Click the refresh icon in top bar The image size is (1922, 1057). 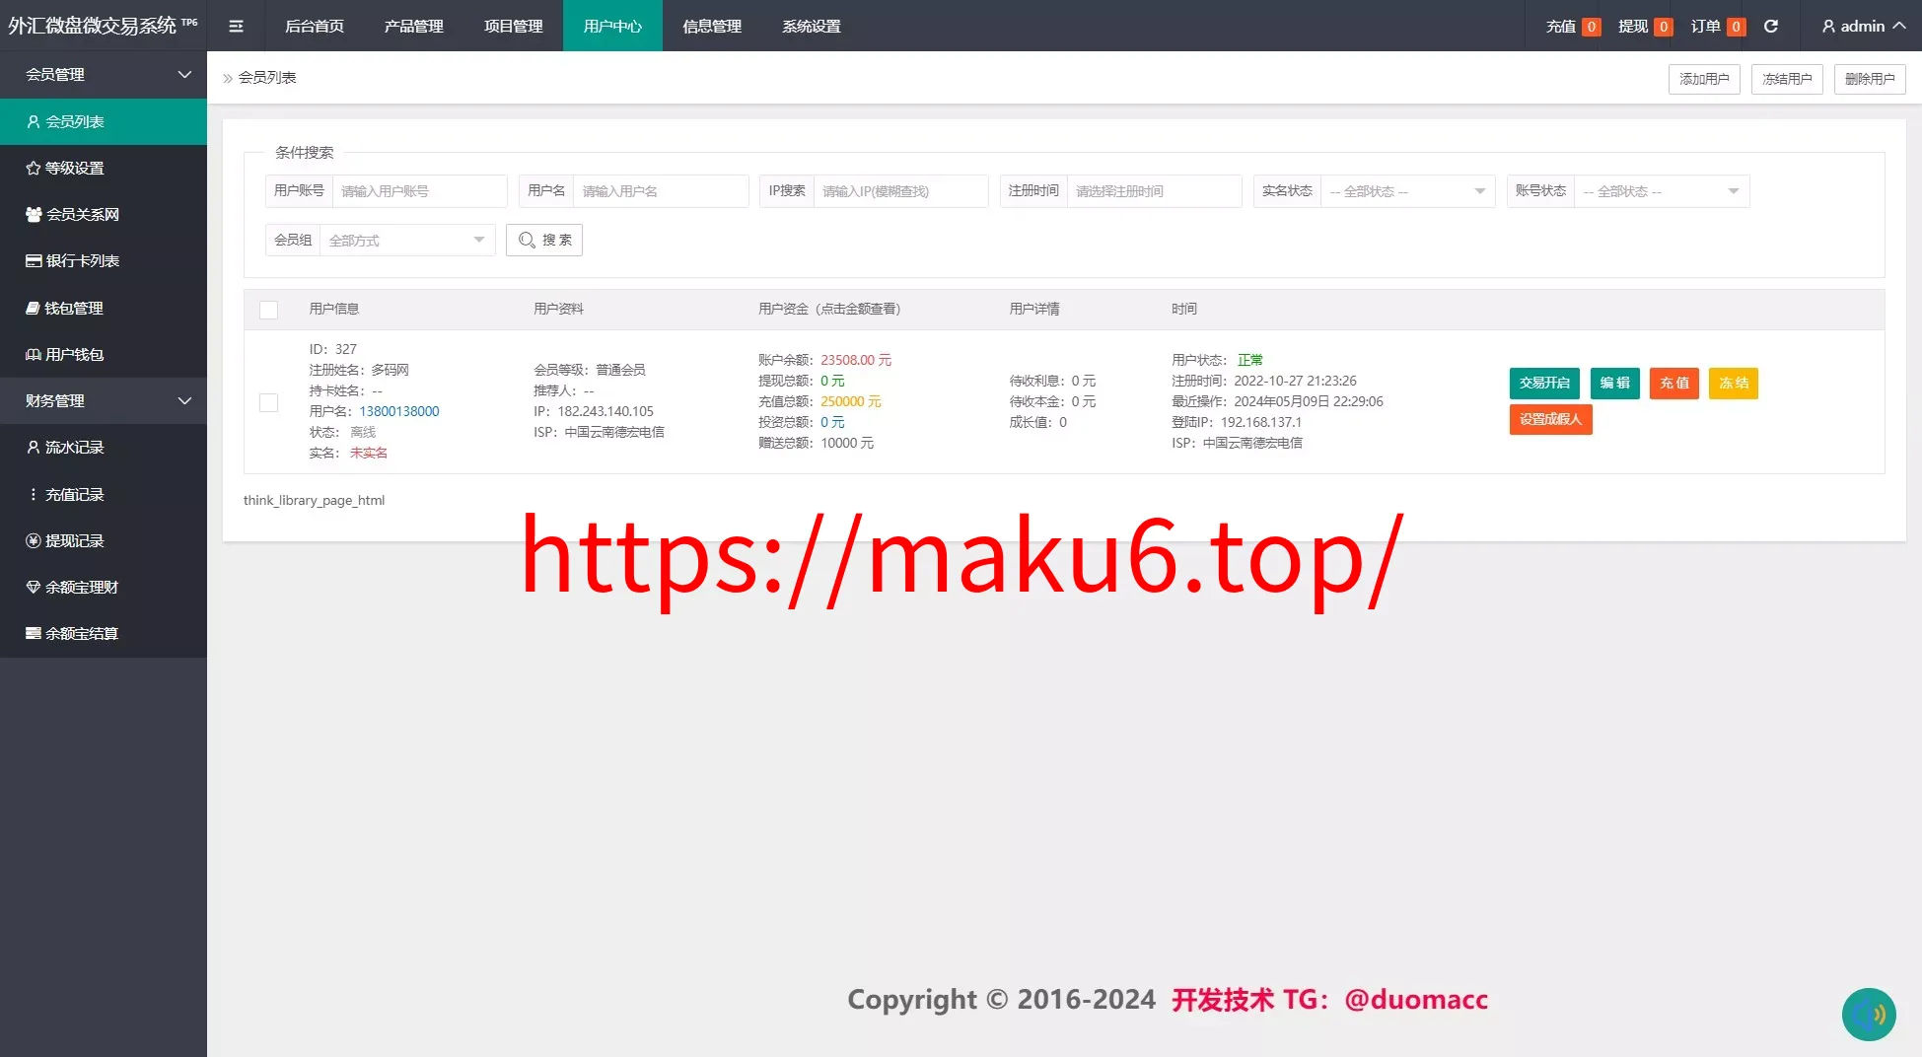(x=1771, y=27)
